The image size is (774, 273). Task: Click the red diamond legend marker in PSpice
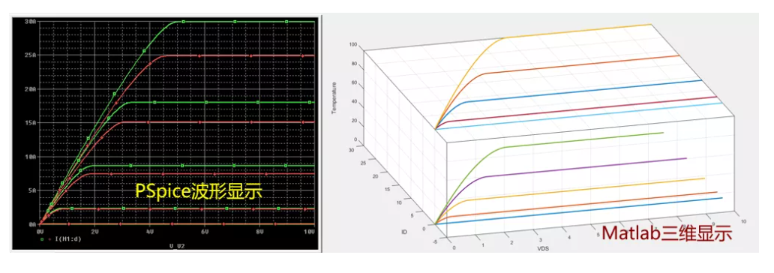pos(49,238)
